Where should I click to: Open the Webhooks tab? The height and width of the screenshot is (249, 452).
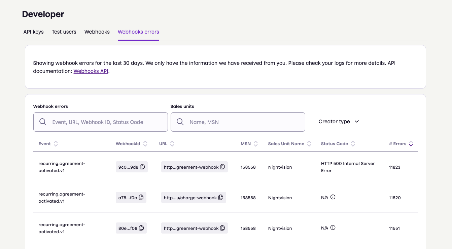click(x=97, y=32)
